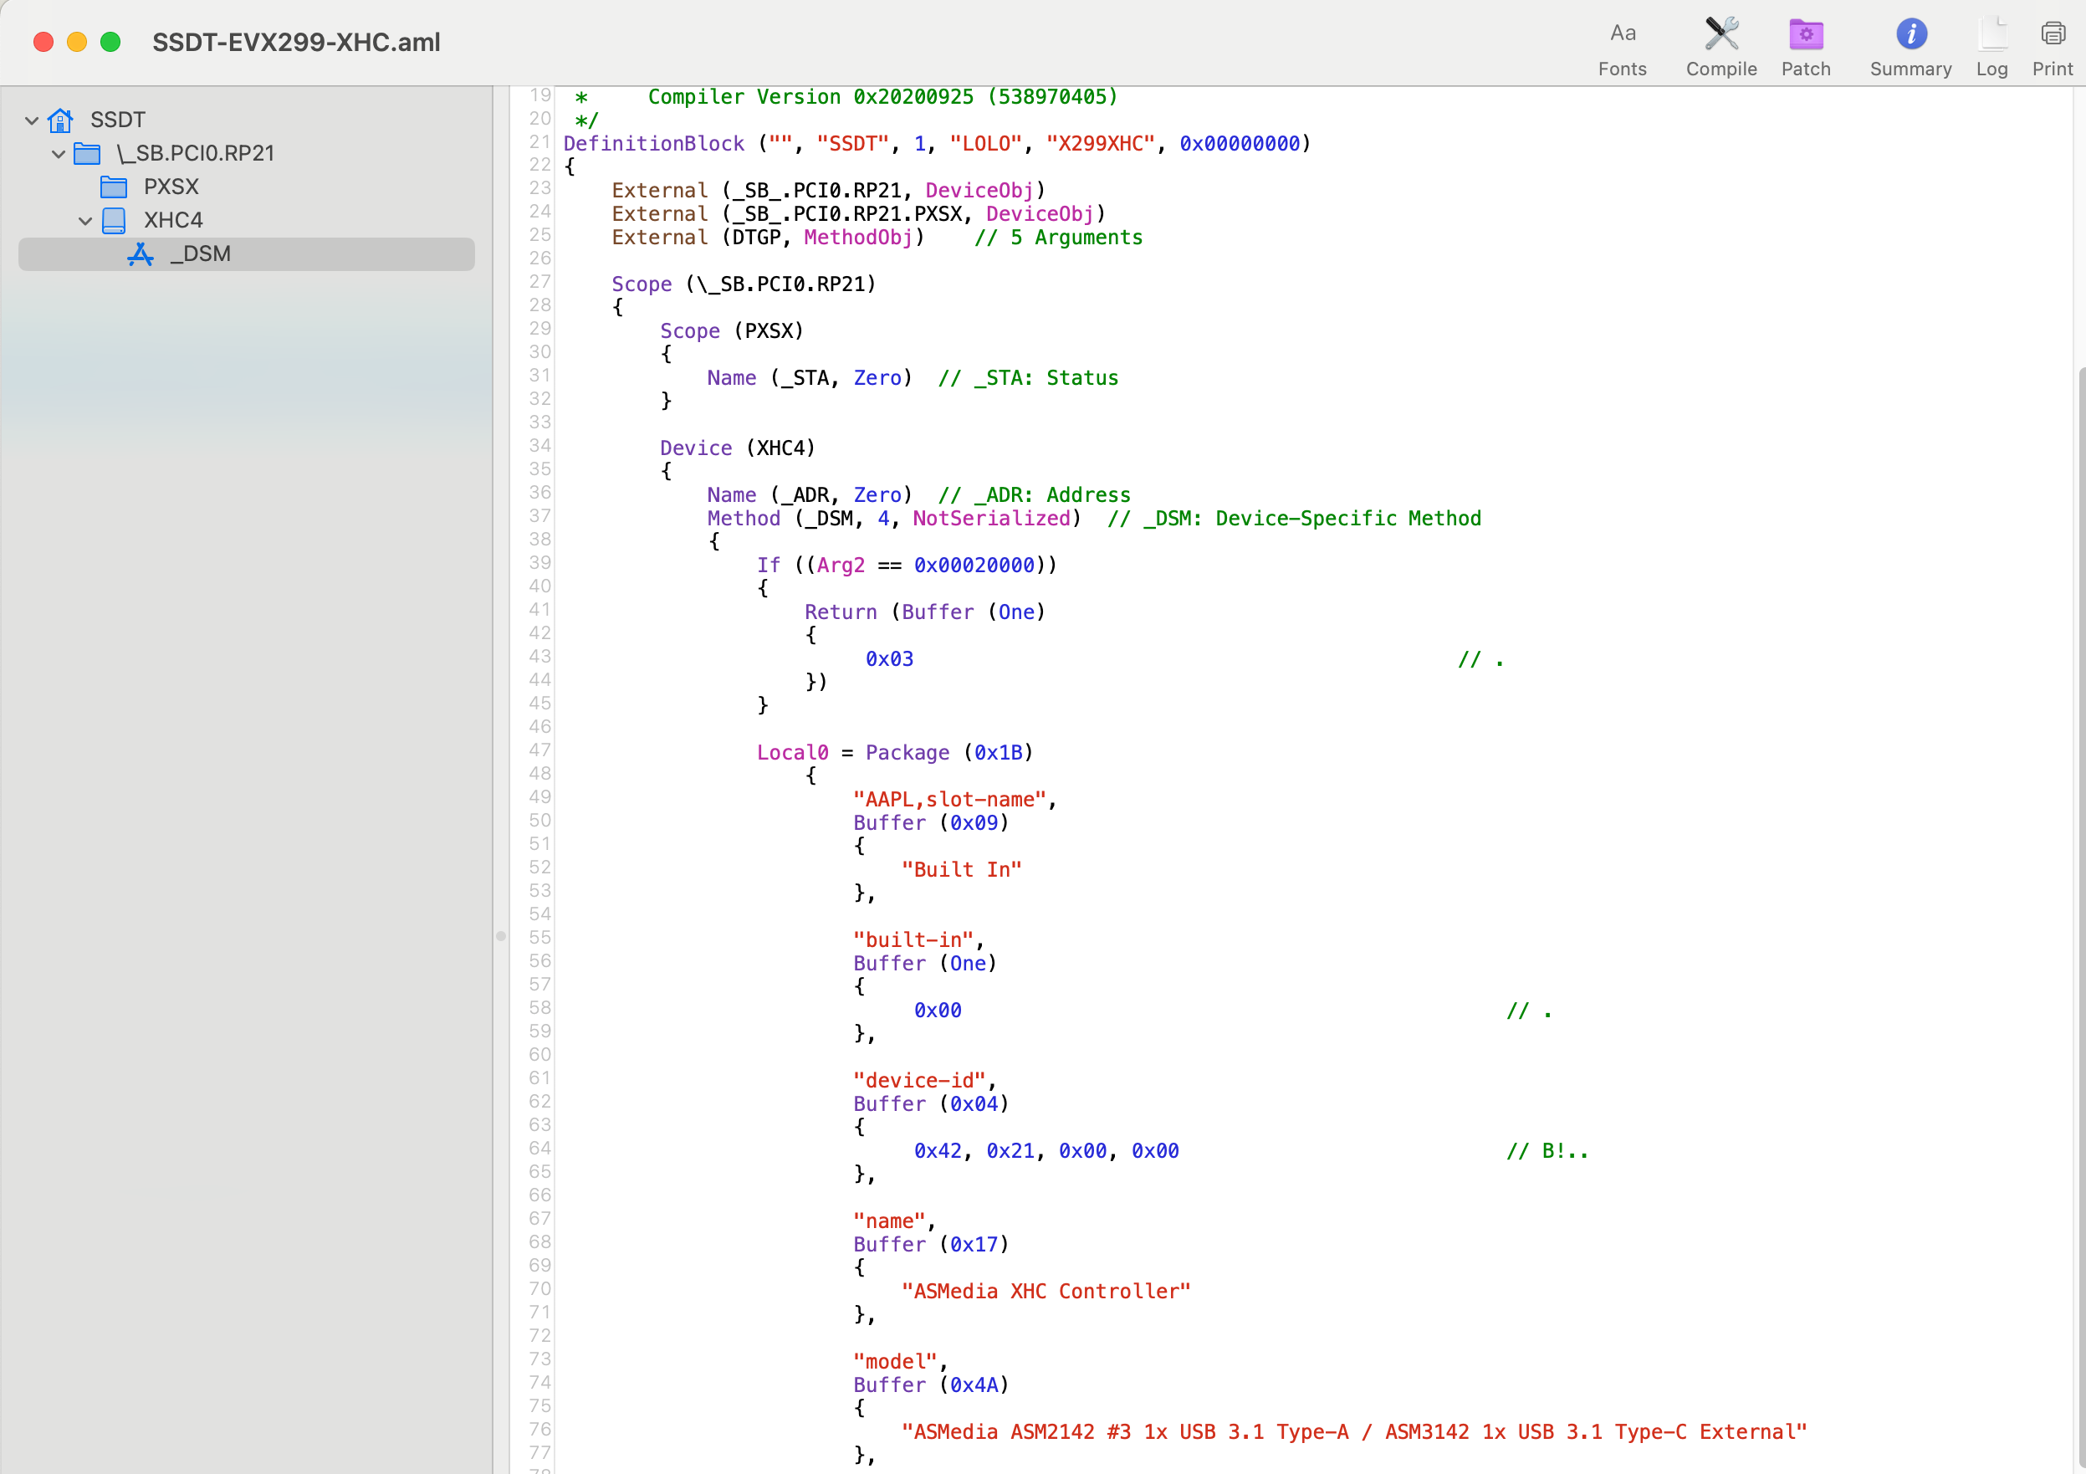
Task: Click the "model" property string
Action: click(x=895, y=1361)
